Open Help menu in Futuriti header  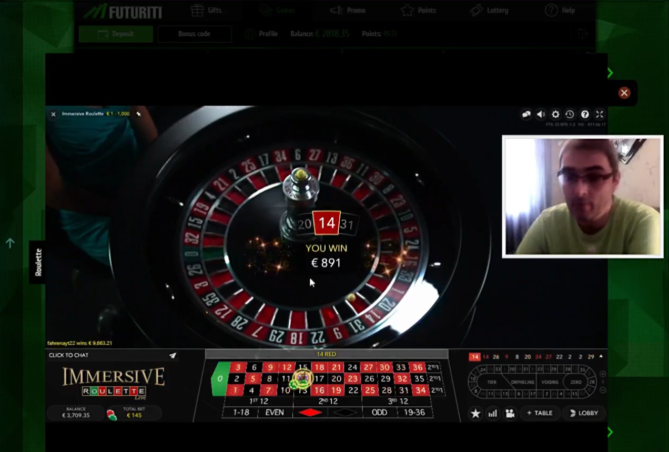(x=560, y=11)
